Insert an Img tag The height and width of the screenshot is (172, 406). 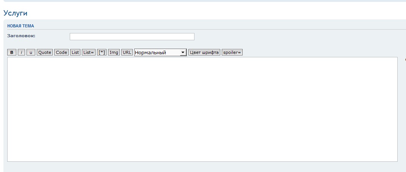click(x=114, y=52)
